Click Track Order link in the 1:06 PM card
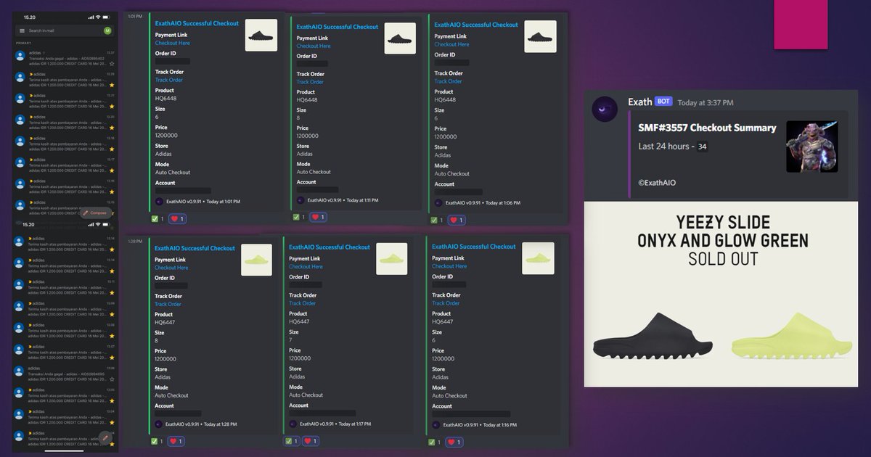This screenshot has height=457, width=871. click(x=448, y=81)
